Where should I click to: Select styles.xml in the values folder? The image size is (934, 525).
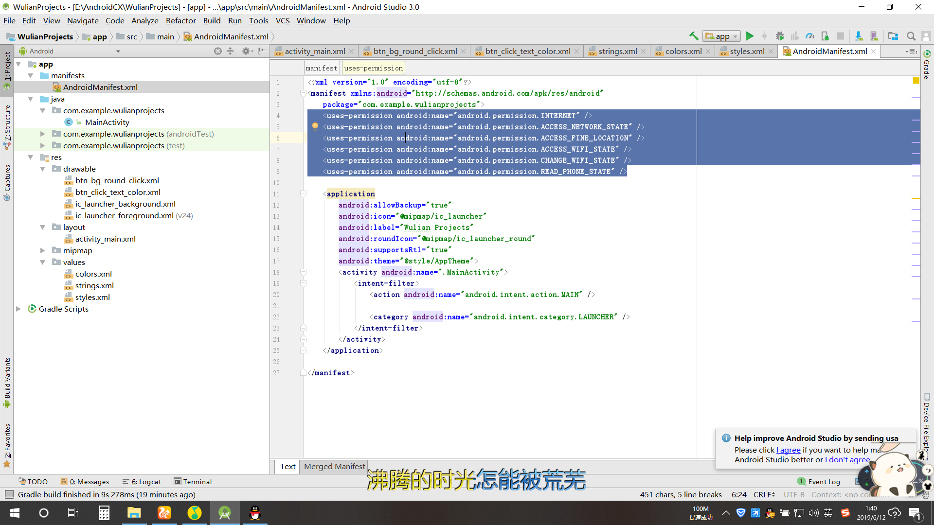(x=92, y=297)
